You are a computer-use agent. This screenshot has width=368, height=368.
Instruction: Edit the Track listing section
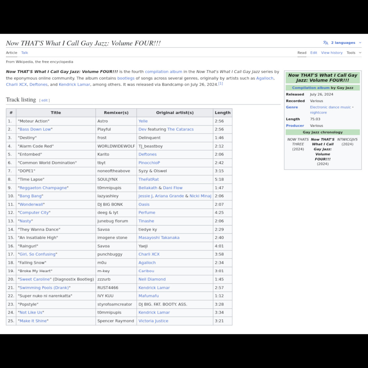pyautogui.click(x=44, y=100)
